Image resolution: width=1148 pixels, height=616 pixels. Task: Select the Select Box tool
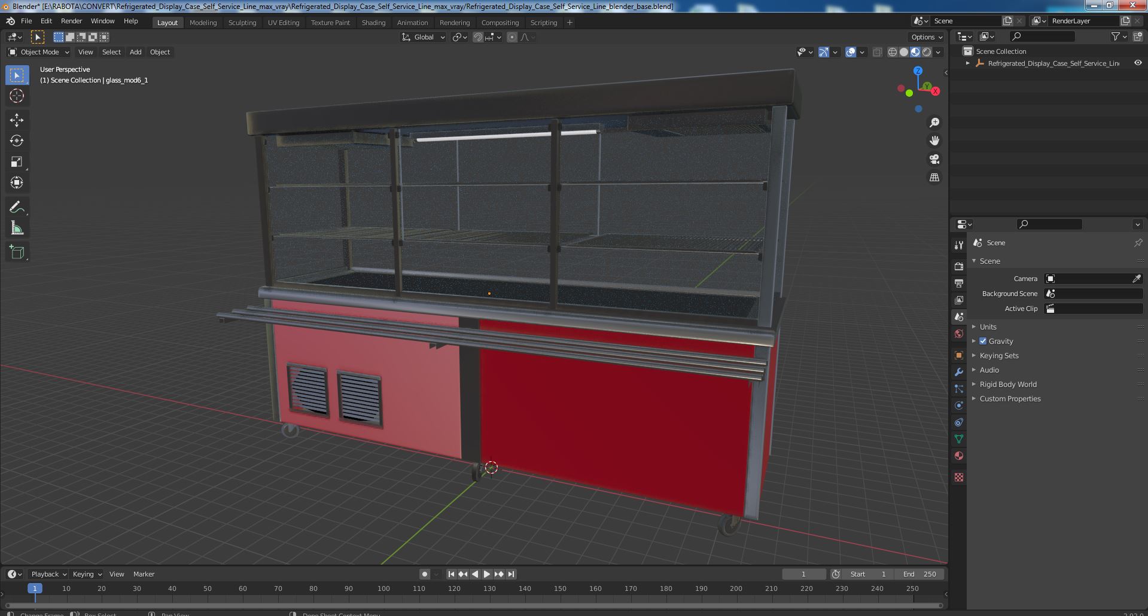tap(17, 75)
